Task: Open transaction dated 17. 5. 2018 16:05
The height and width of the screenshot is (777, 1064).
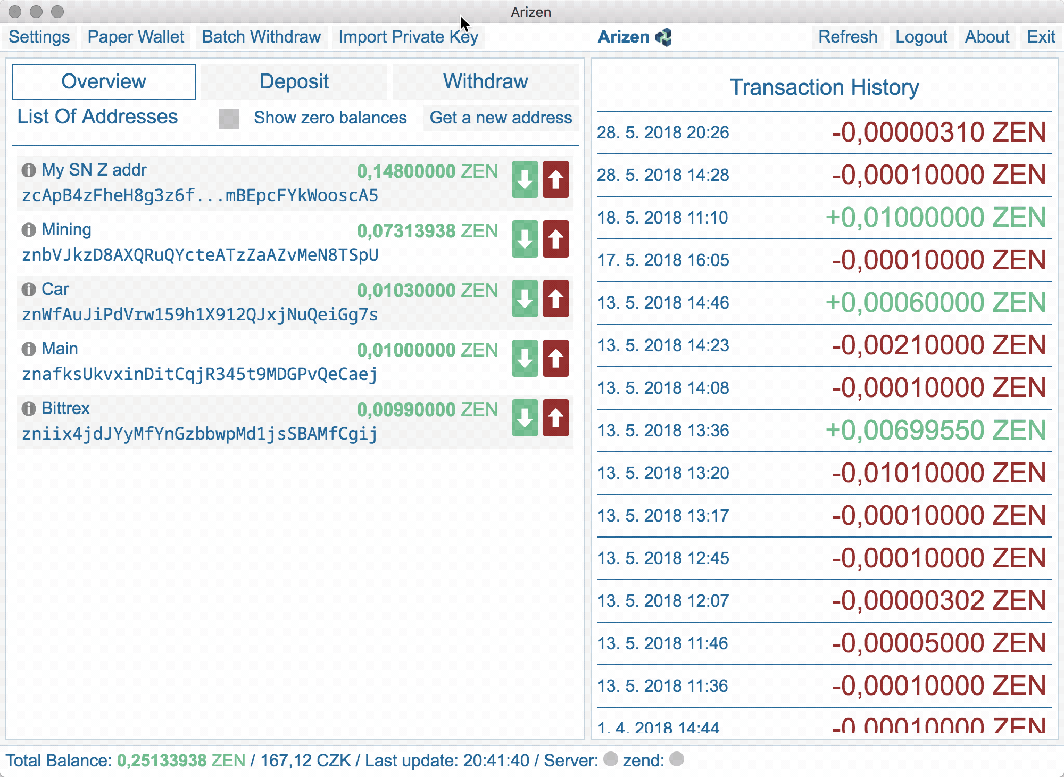Action: pyautogui.click(x=825, y=260)
